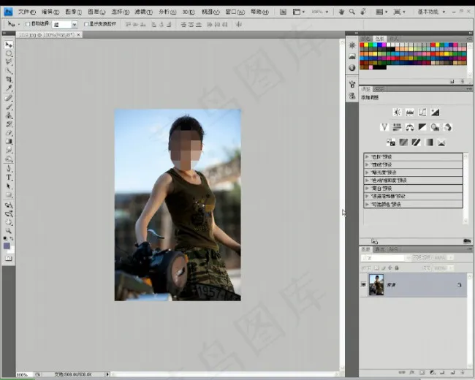Image resolution: width=475 pixels, height=380 pixels.
Task: Click the Color Balance adjustment icon
Action: (409, 127)
